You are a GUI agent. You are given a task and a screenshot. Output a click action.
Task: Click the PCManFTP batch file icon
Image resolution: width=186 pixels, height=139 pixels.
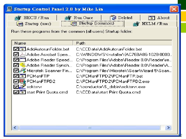click(x=22, y=76)
